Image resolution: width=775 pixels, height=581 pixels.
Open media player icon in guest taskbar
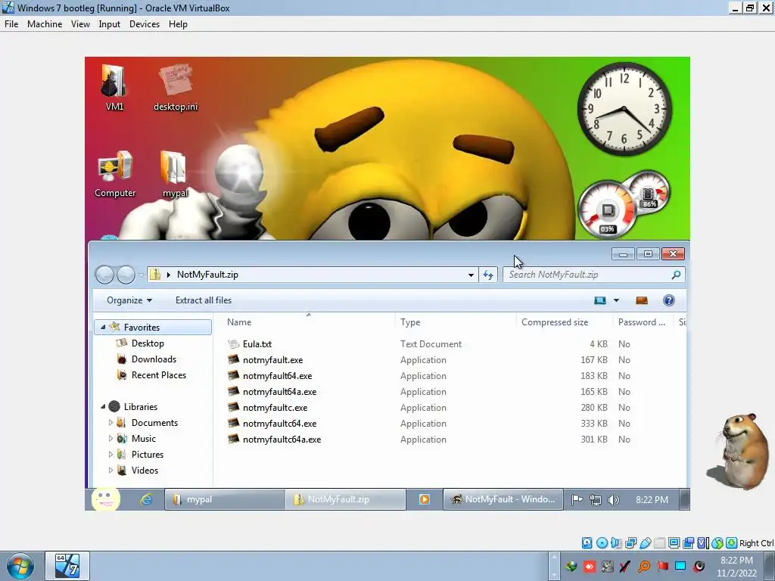pyautogui.click(x=424, y=499)
